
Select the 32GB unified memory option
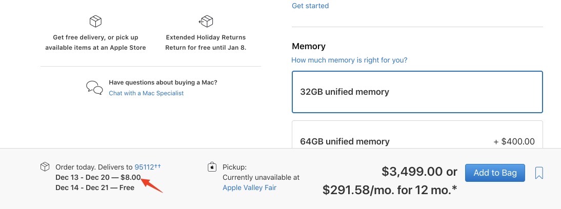point(417,92)
